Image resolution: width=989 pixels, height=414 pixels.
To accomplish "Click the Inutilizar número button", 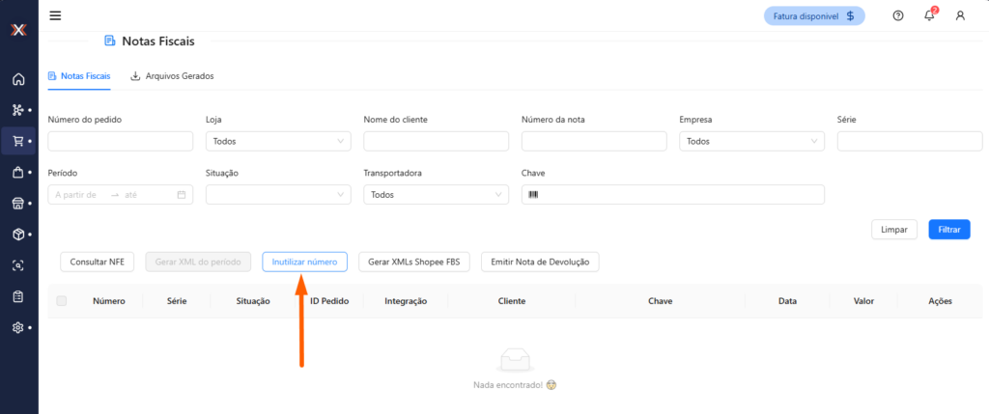I will pyautogui.click(x=304, y=262).
